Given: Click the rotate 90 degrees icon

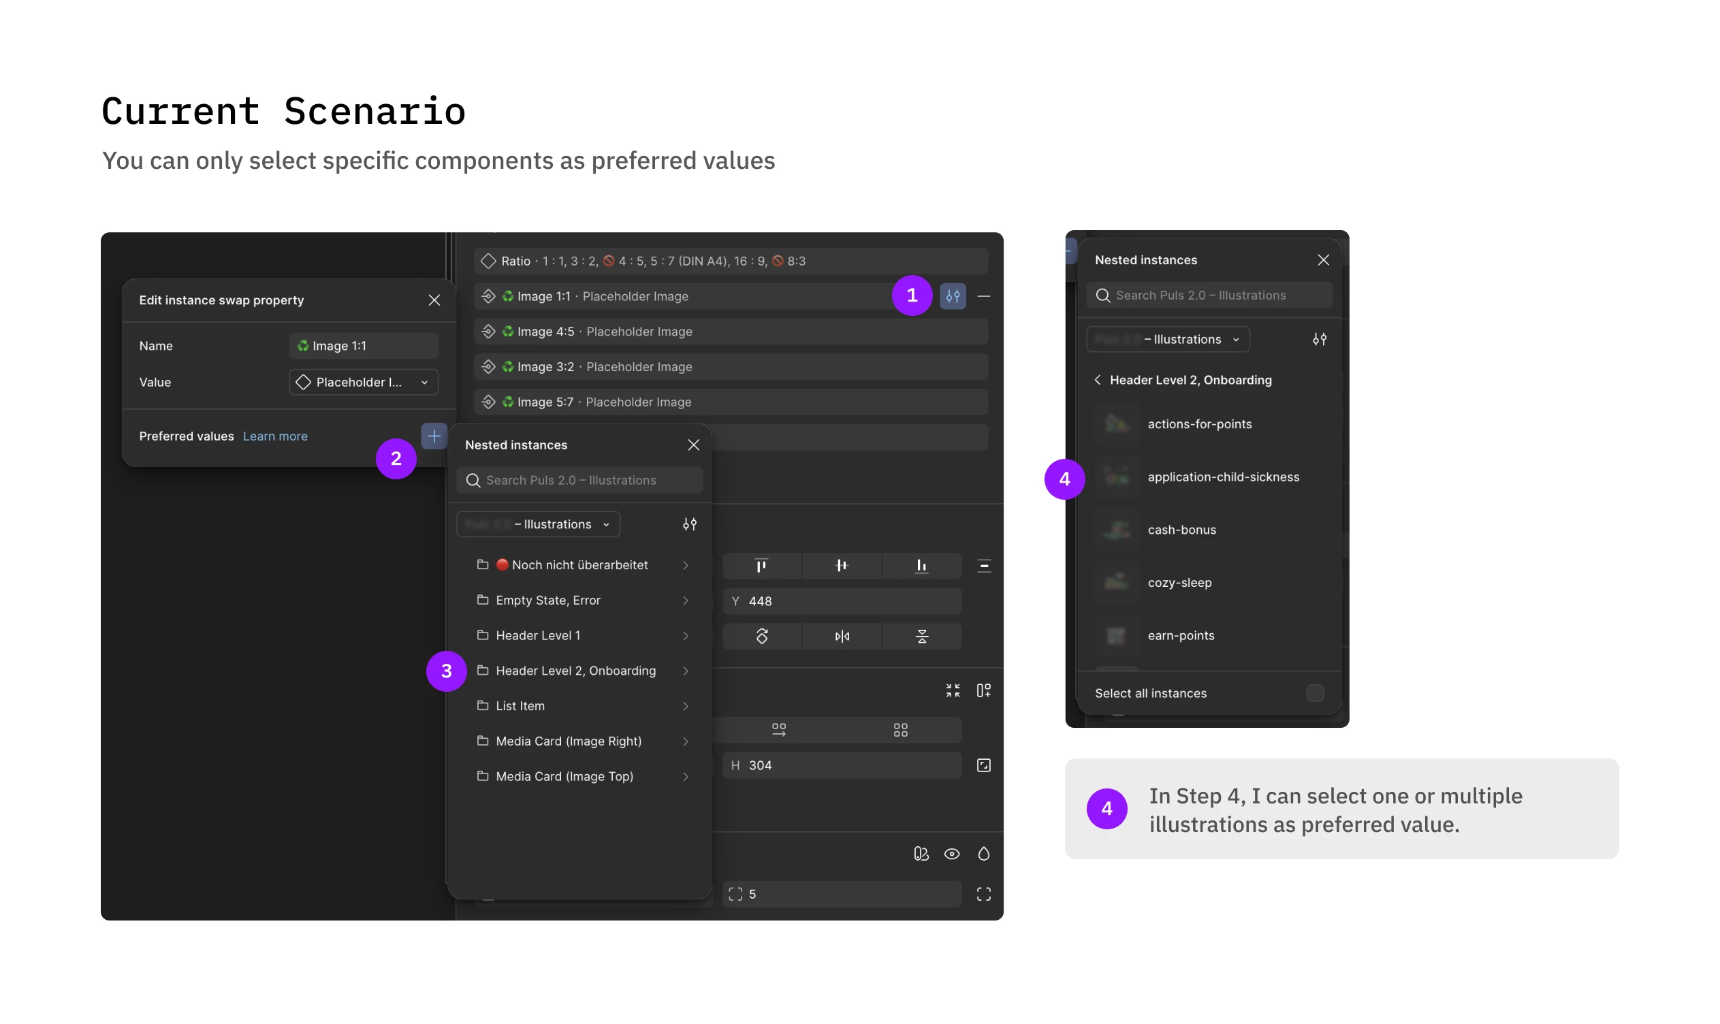Looking at the screenshot, I should coord(762,636).
